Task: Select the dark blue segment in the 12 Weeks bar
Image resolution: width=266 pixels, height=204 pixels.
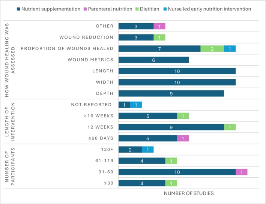Action: [x=171, y=127]
